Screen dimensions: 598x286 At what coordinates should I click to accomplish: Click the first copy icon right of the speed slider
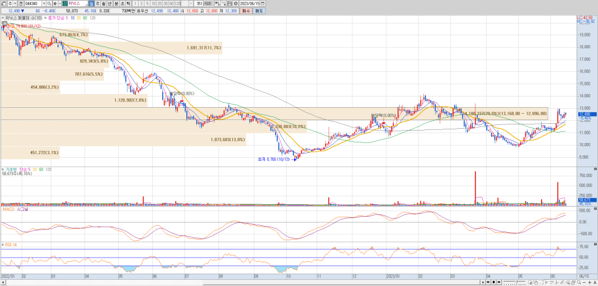[x=530, y=282]
